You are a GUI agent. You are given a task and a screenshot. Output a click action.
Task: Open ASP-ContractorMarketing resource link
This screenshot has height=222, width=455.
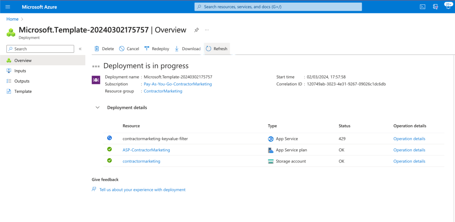click(146, 150)
